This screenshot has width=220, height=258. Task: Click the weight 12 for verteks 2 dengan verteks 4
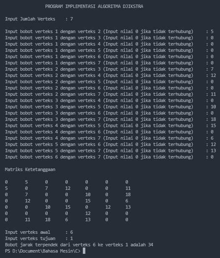(x=213, y=75)
